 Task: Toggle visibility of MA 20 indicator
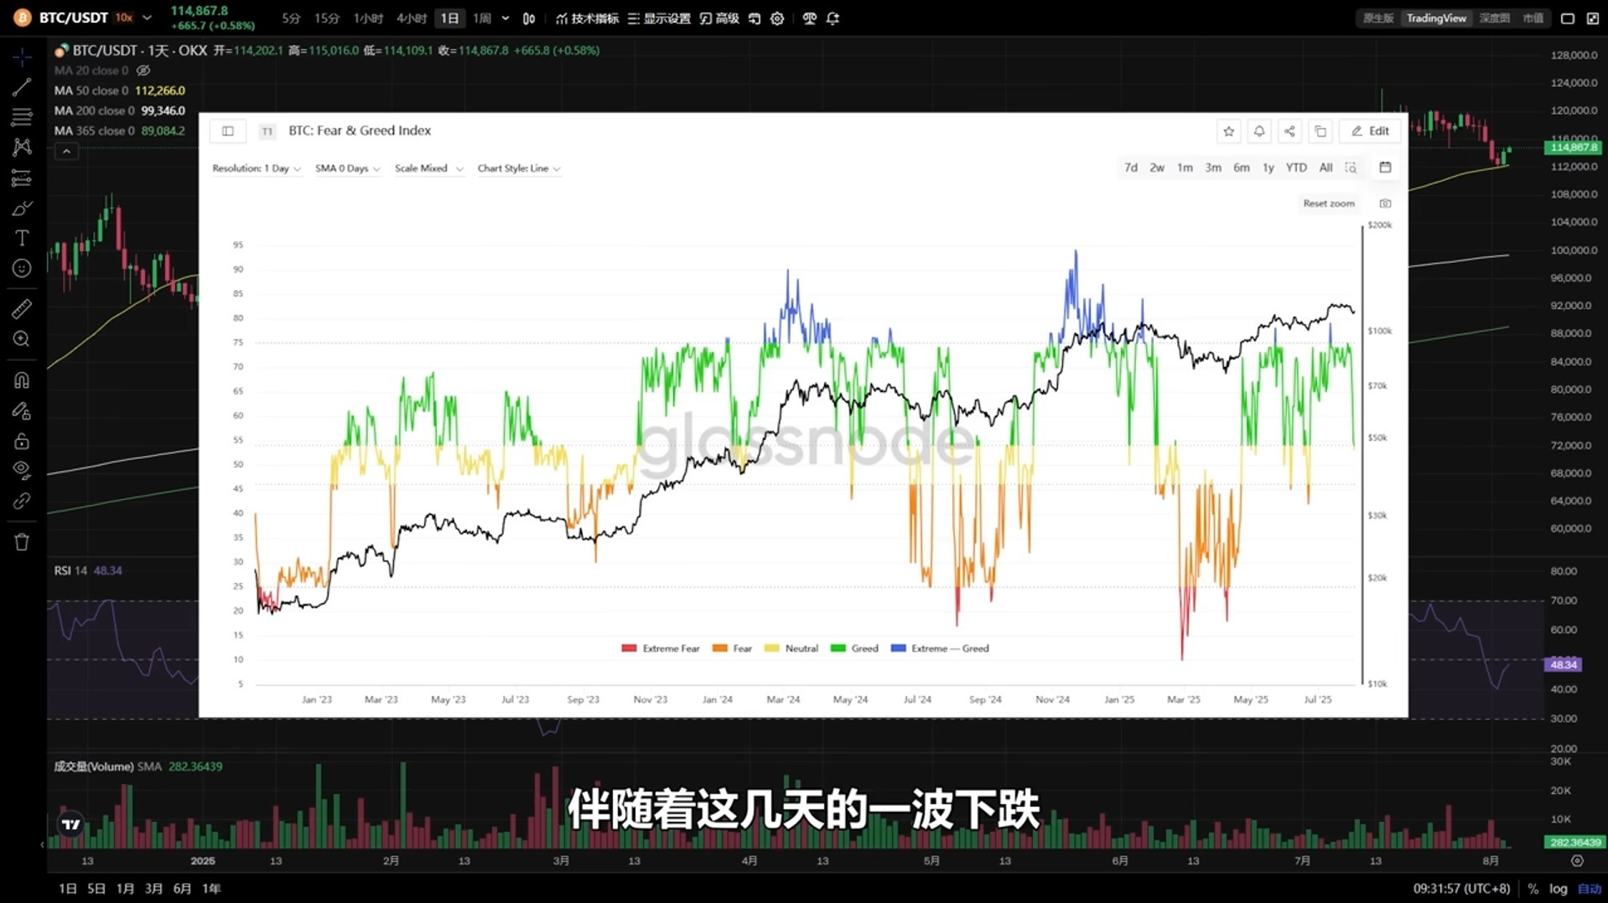tap(143, 70)
